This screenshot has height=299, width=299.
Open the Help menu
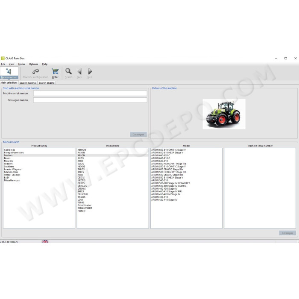(44, 64)
